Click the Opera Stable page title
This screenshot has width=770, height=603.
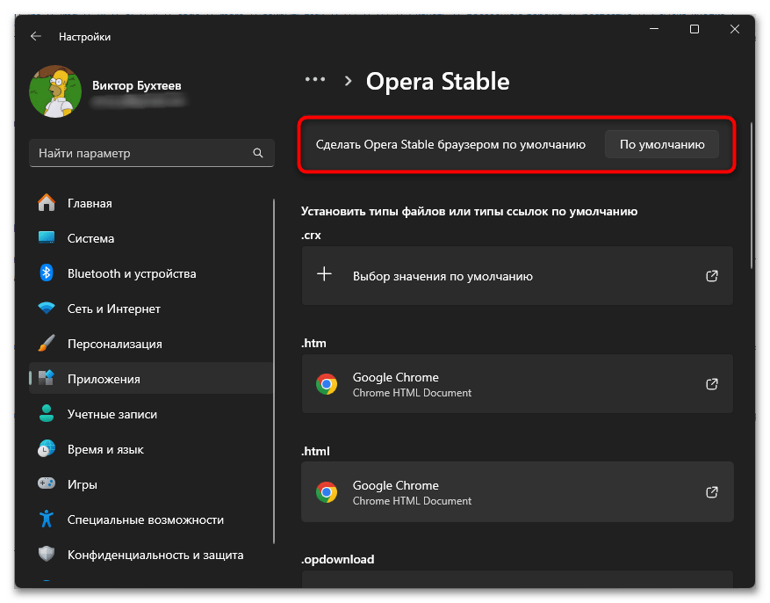(437, 81)
